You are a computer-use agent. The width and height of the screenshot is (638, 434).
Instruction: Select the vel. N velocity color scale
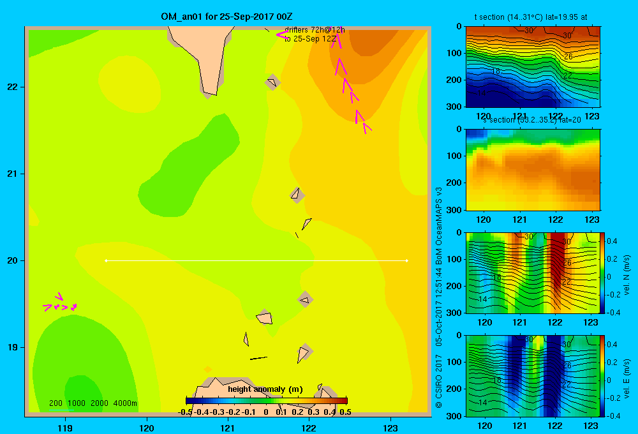click(x=602, y=273)
